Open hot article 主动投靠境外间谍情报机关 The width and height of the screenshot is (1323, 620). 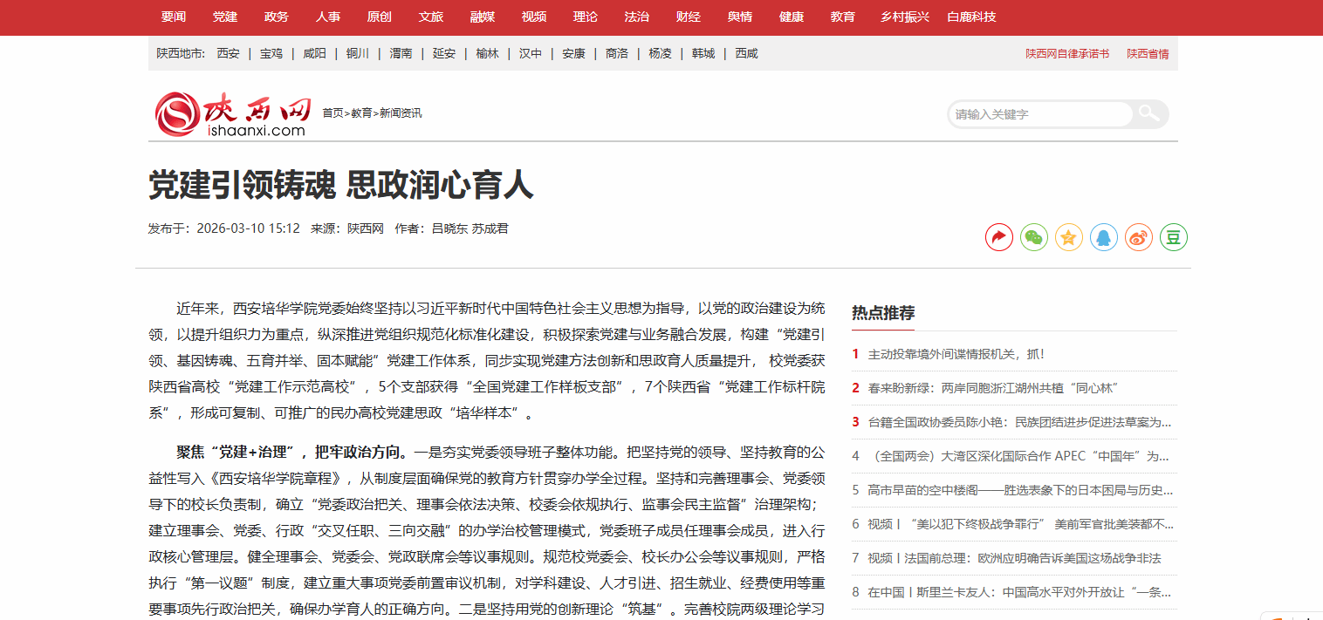[956, 354]
